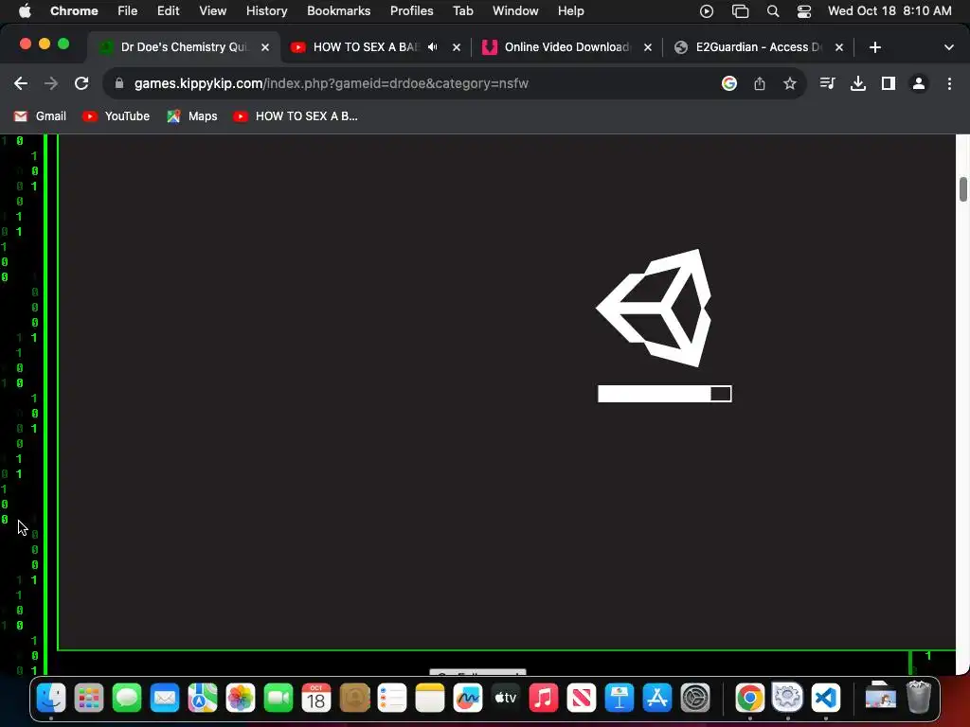The width and height of the screenshot is (970, 727).
Task: Mute the YouTube tab audio icon
Action: click(432, 47)
